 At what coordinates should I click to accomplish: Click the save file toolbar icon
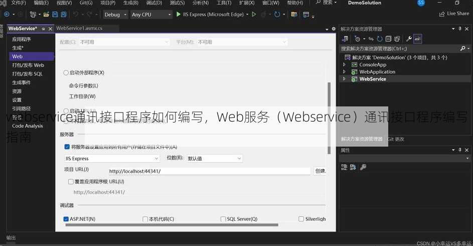[x=55, y=14]
